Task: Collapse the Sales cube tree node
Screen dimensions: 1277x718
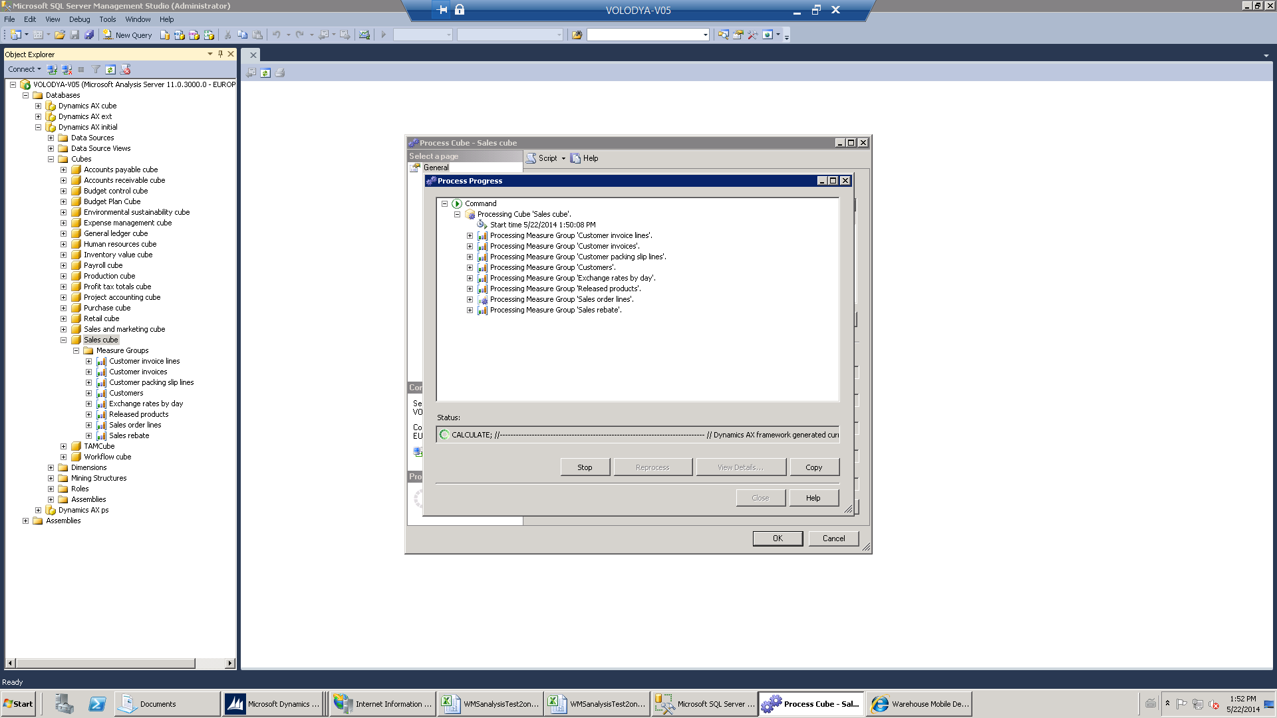Action: [63, 340]
